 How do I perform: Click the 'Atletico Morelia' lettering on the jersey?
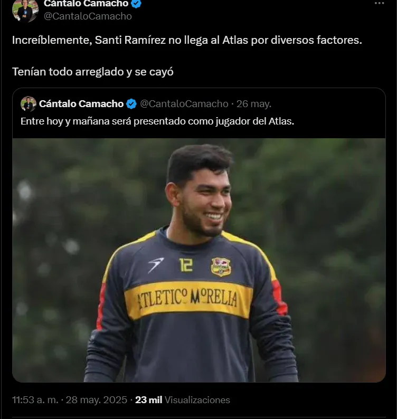pyautogui.click(x=188, y=300)
